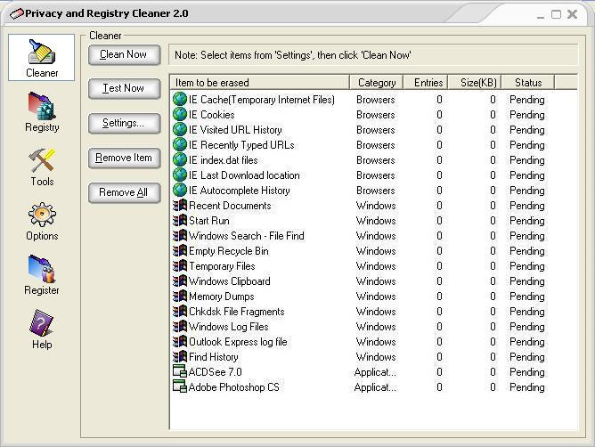Click Windows flag icon beside Empty Recycle Bin
The height and width of the screenshot is (447, 595).
[x=180, y=251]
